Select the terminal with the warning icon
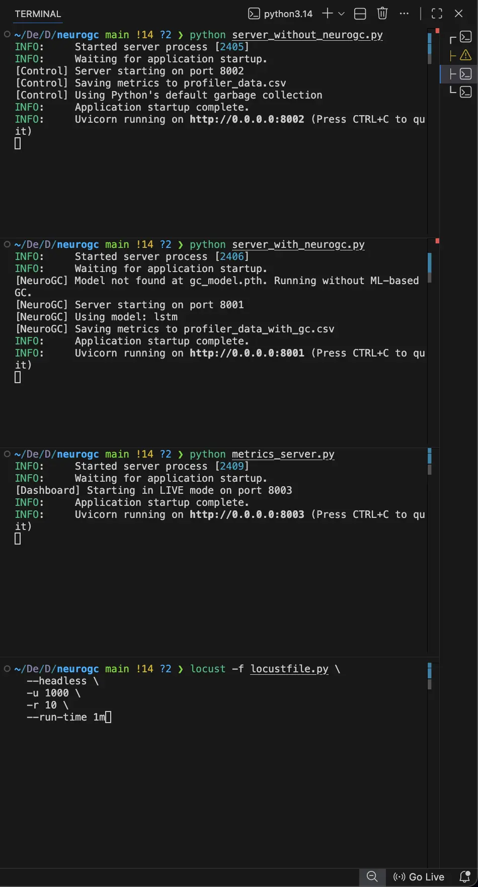478x887 pixels. pos(465,55)
